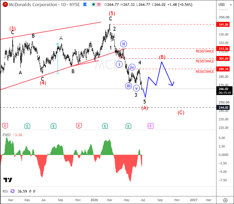Open the USD currency dropdown

(225, 5)
